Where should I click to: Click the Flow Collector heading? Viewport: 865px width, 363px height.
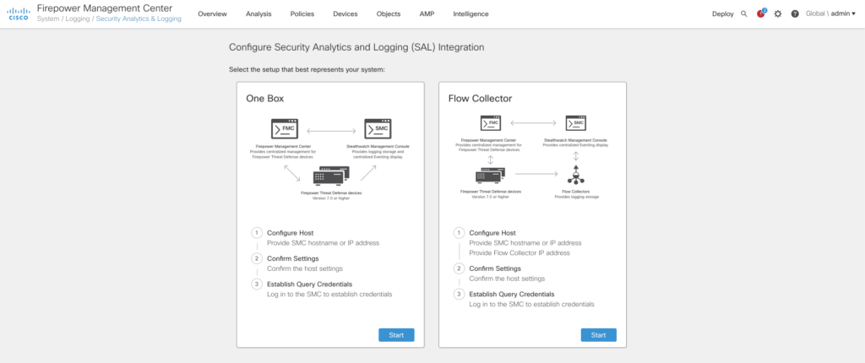point(480,99)
